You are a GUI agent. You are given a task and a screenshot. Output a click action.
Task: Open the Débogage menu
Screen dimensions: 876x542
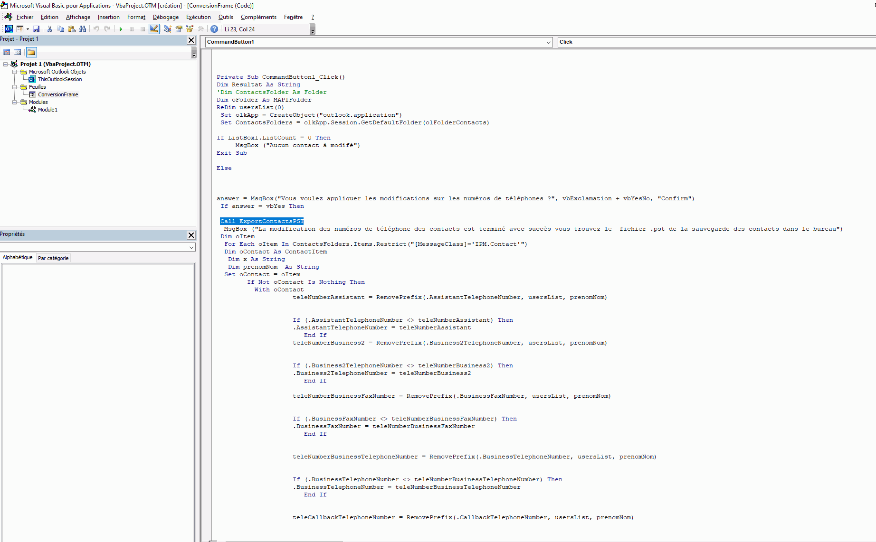pyautogui.click(x=165, y=17)
